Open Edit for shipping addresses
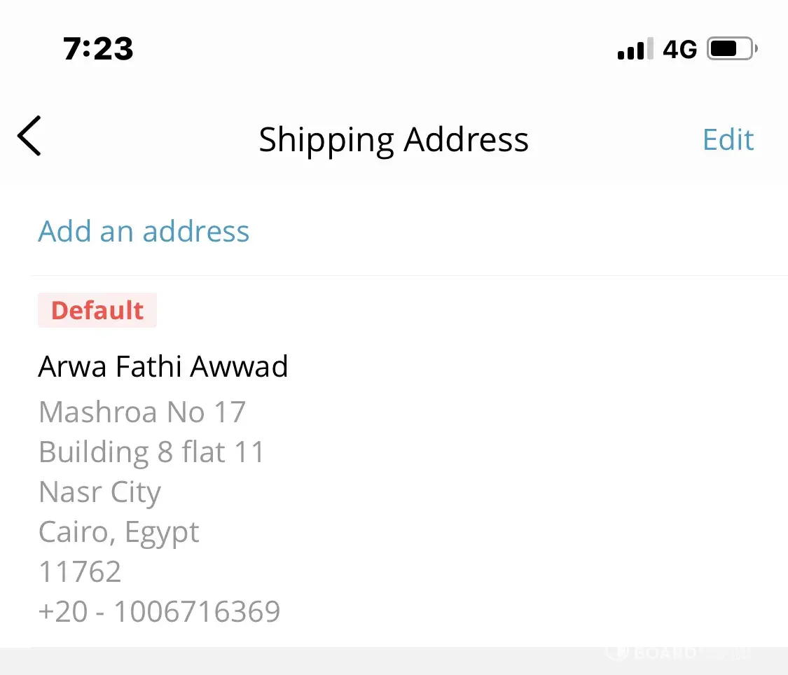788x675 pixels. click(728, 139)
